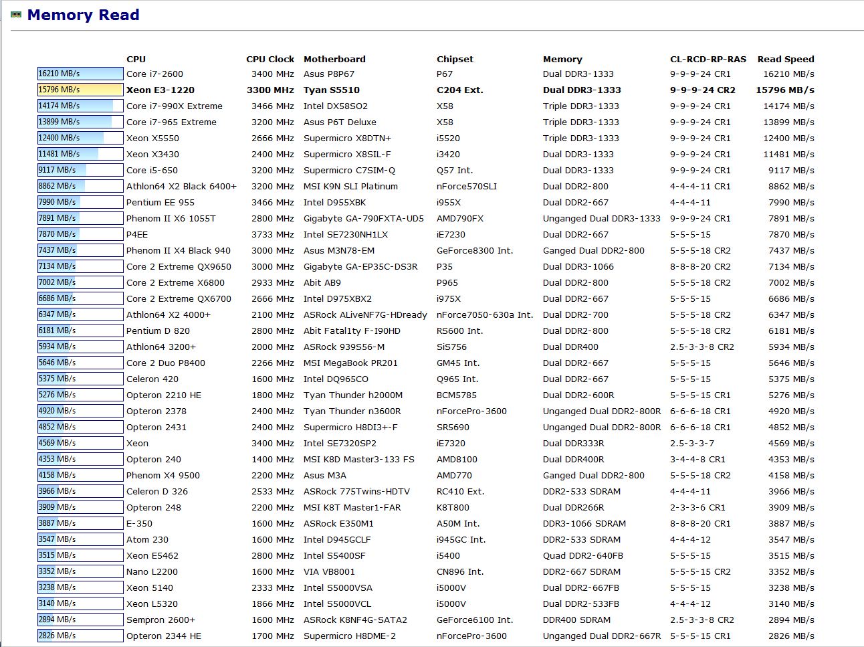Click the Motherboard column header

point(334,59)
